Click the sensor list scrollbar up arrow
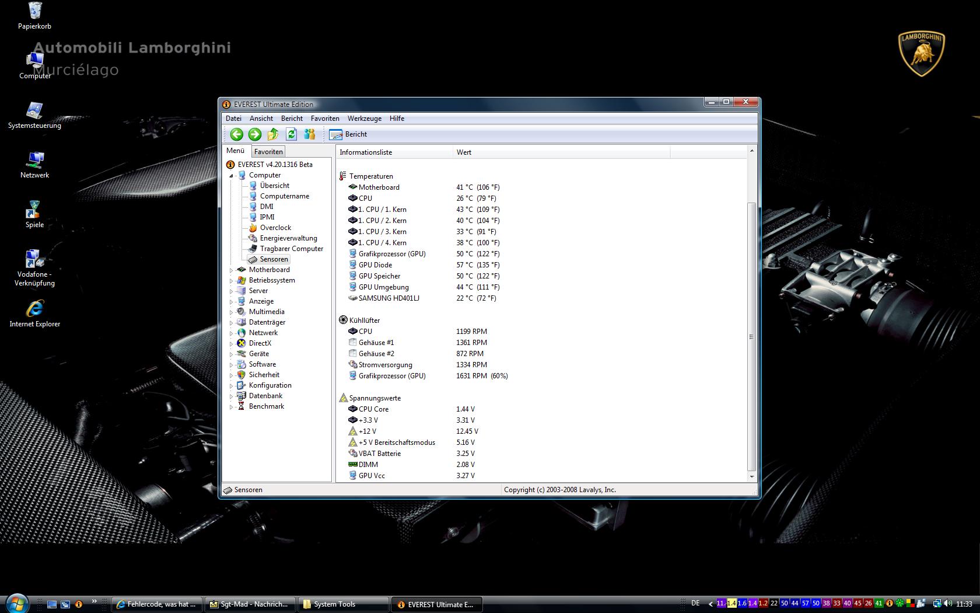Screen dimensions: 980x613 [x=751, y=151]
